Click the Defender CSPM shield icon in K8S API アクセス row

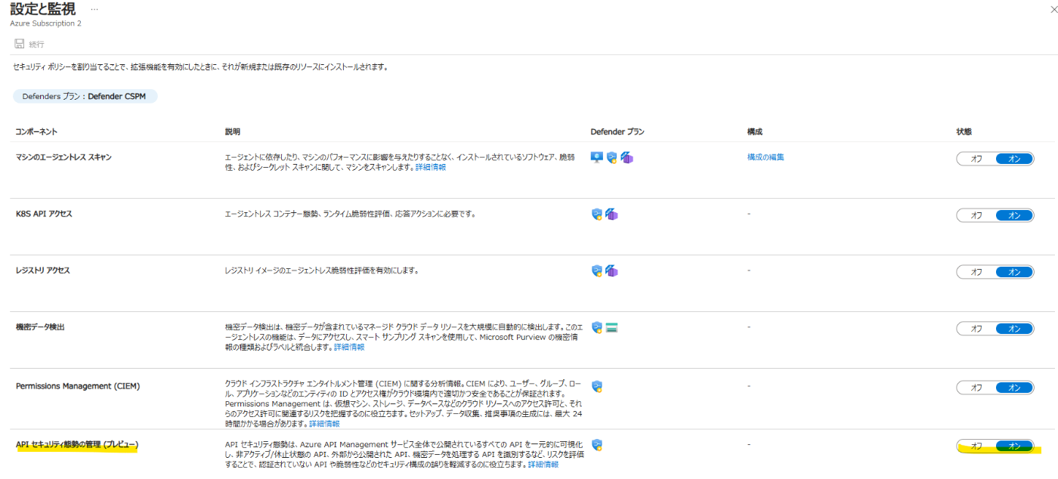(597, 215)
